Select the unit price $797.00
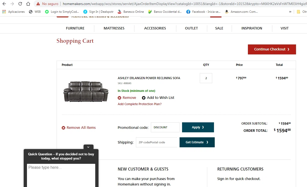This screenshot has width=307, height=187. point(241,78)
